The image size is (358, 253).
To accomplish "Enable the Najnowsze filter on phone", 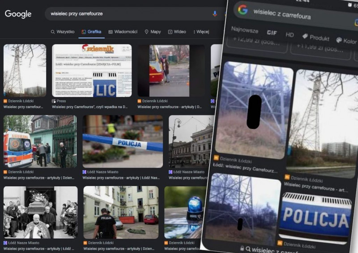I will 244,30.
